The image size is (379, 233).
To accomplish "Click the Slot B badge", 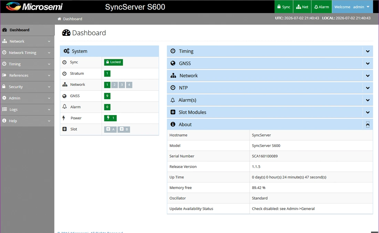I will [124, 129].
